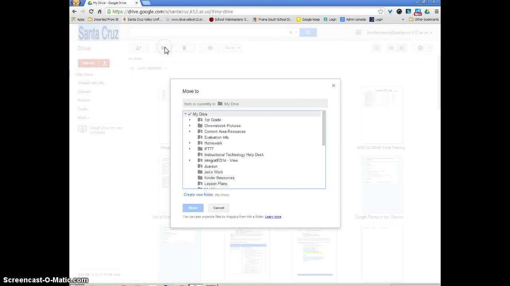Click the extension icon labeled New
510x286 pixels.
[418, 12]
